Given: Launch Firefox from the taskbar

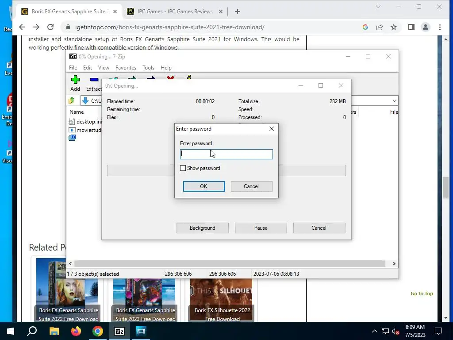Looking at the screenshot, I should 76,331.
